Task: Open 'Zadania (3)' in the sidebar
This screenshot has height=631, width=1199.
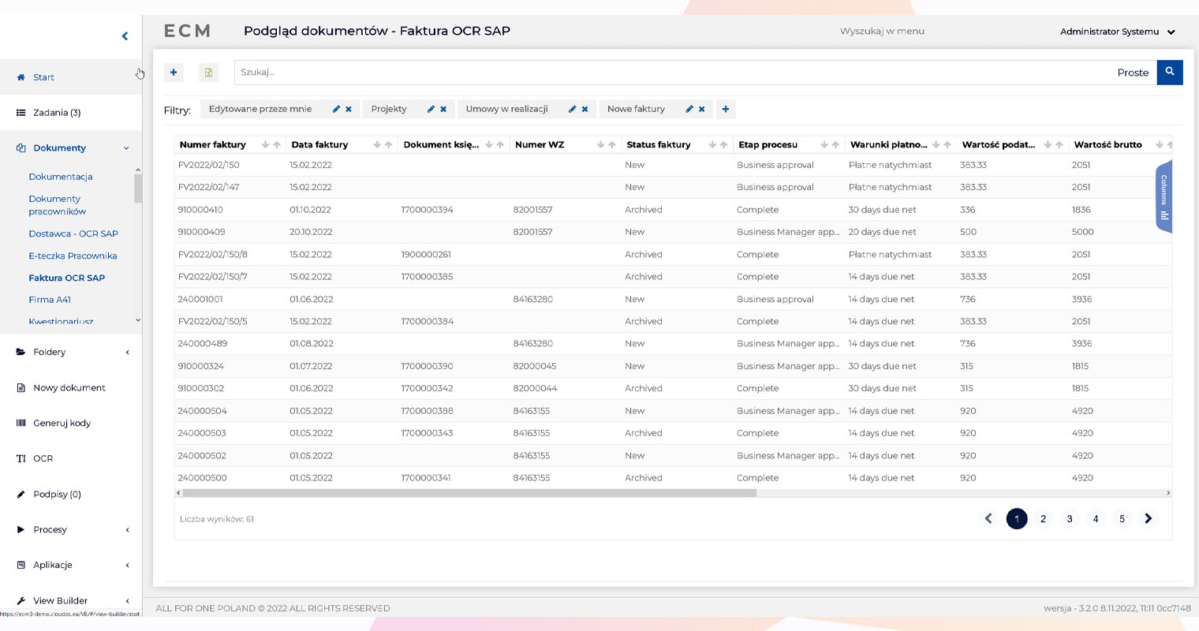Action: click(57, 113)
